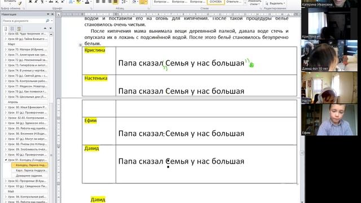
Task: Open Styles group dialog launcher
Action: [261, 8]
